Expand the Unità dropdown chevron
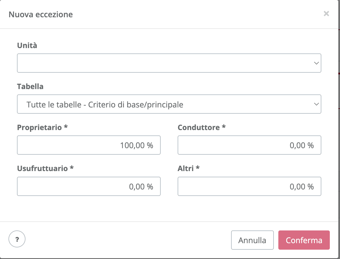This screenshot has height=259, width=340. [317, 63]
